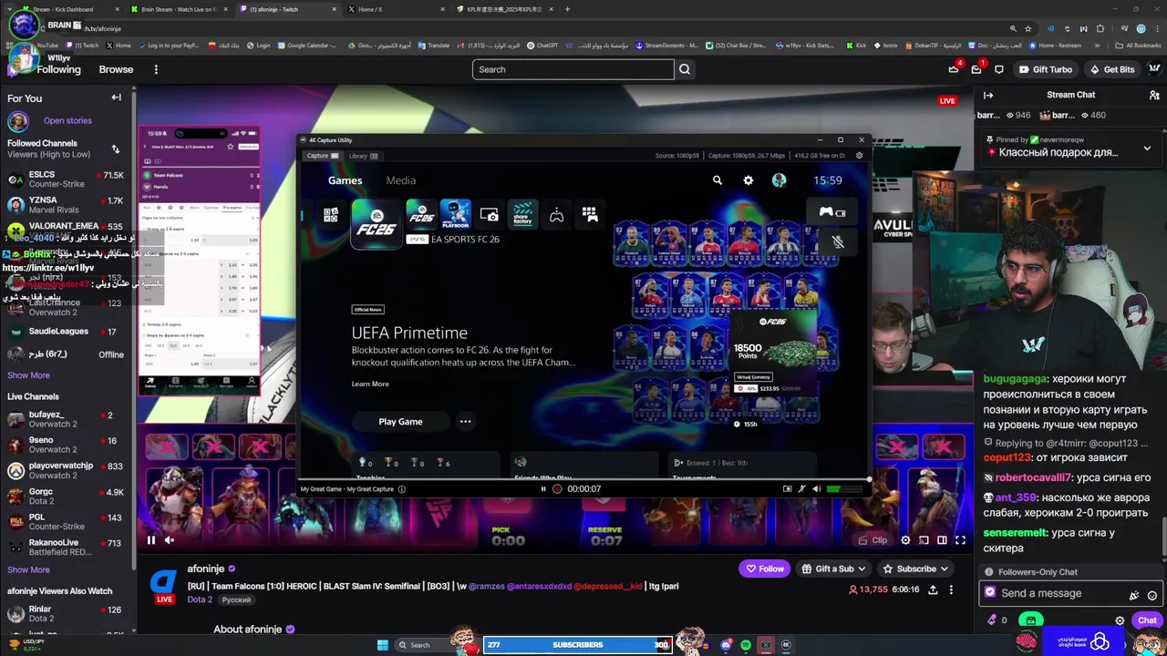Switch to the Library tab in 4K Capture

(363, 156)
